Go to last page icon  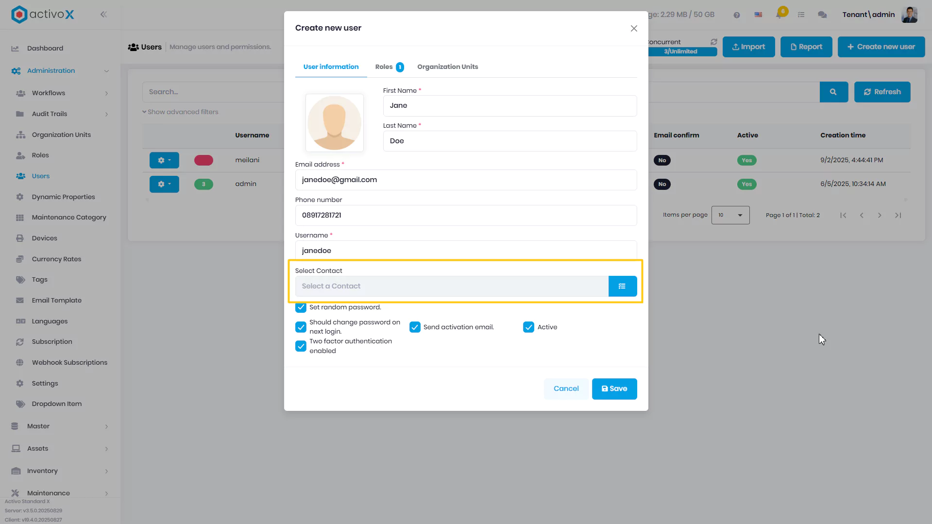click(898, 215)
